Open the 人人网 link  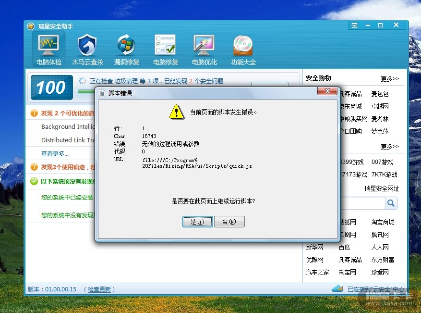[x=380, y=247]
